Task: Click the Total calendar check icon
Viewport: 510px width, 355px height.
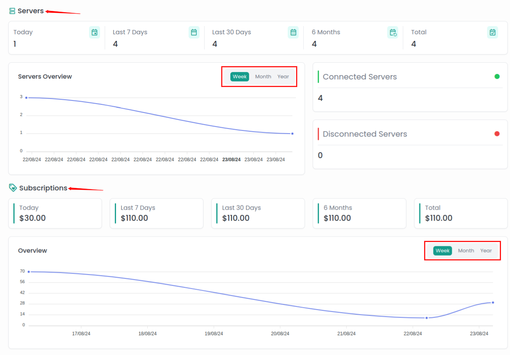Action: (492, 32)
